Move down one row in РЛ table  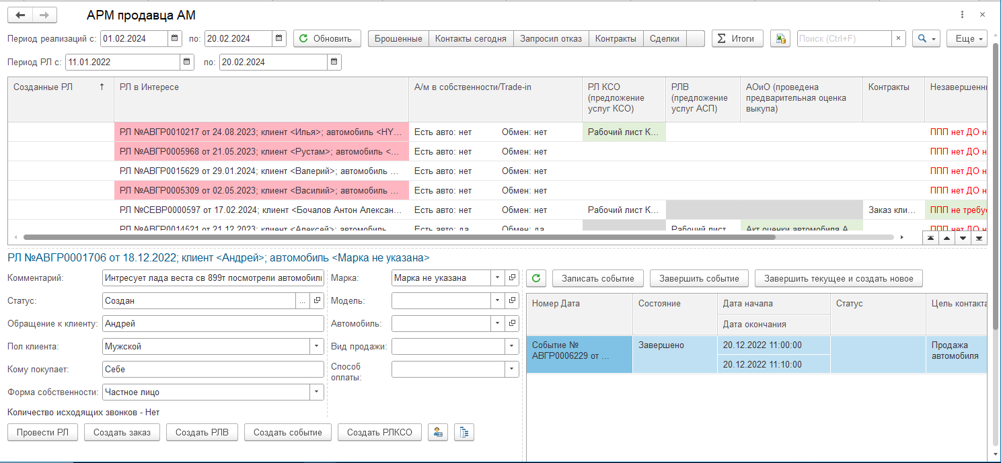tap(963, 238)
